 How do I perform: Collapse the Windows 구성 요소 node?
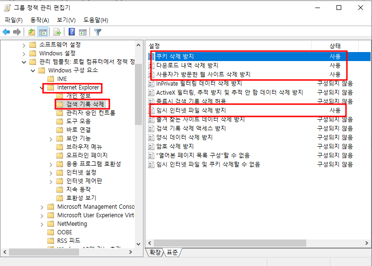click(33, 71)
